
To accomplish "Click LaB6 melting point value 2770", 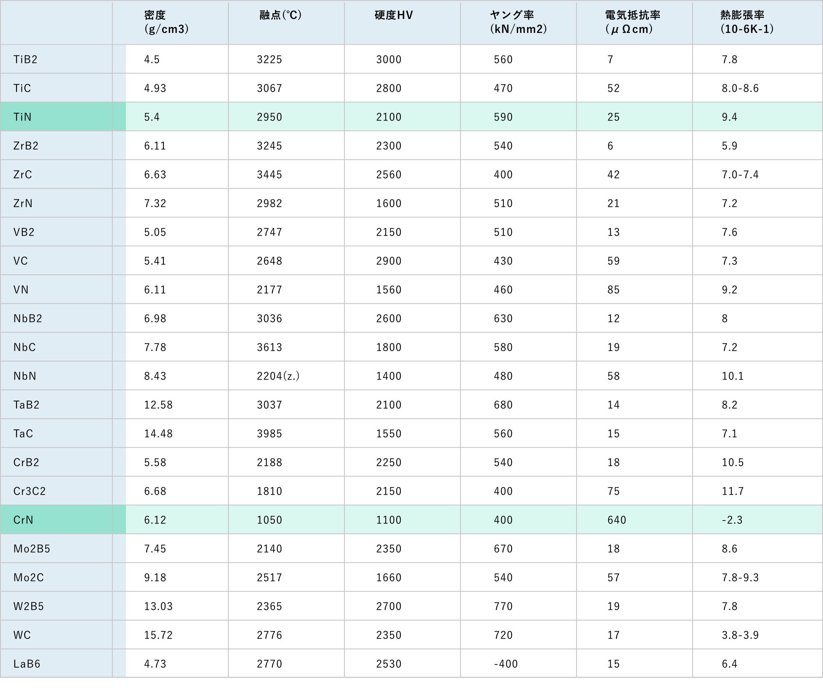I will [x=270, y=664].
